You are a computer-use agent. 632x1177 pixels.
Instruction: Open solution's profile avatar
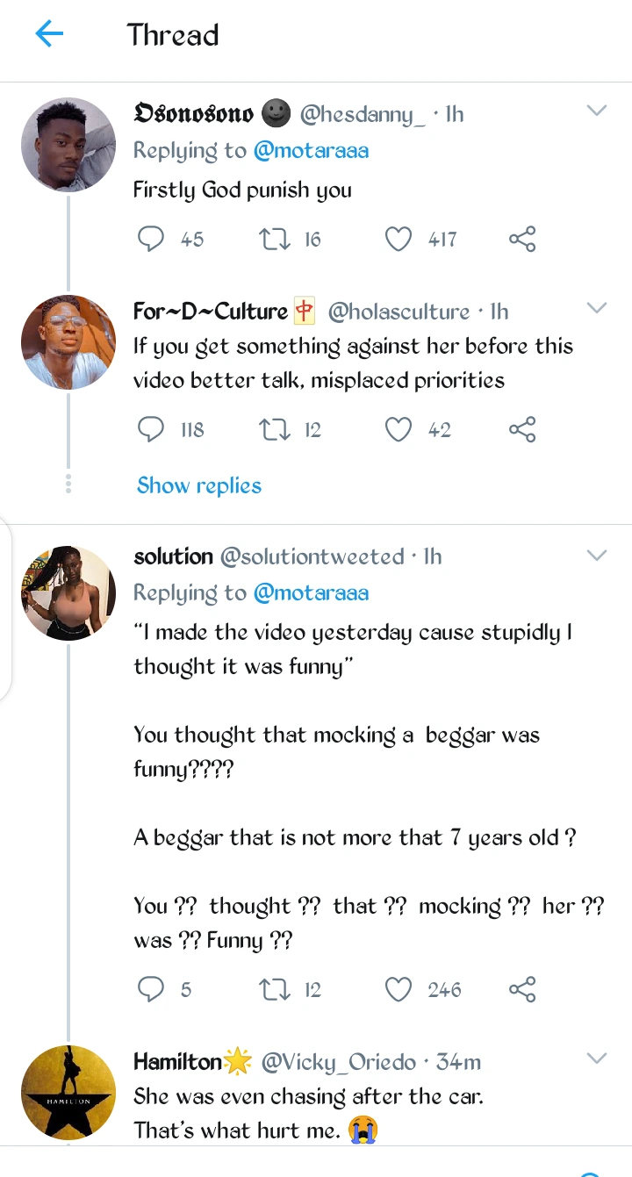[68, 592]
